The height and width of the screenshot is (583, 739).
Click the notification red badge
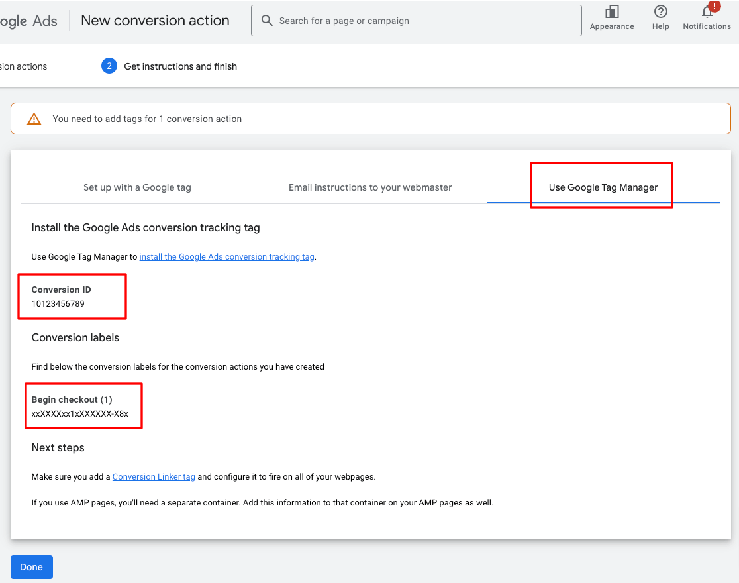pyautogui.click(x=713, y=7)
